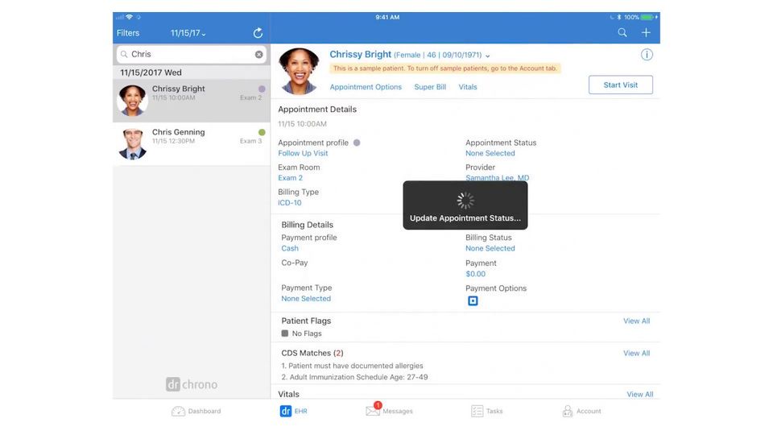Clear the Chris search text
This screenshot has height=435, width=773.
pyautogui.click(x=258, y=54)
